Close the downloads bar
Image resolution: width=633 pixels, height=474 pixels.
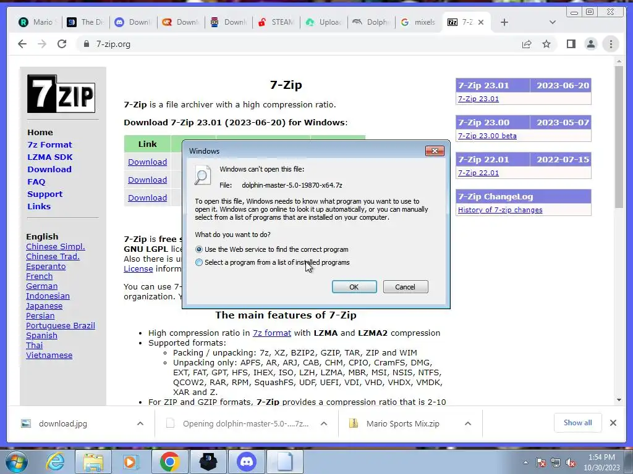(x=613, y=423)
